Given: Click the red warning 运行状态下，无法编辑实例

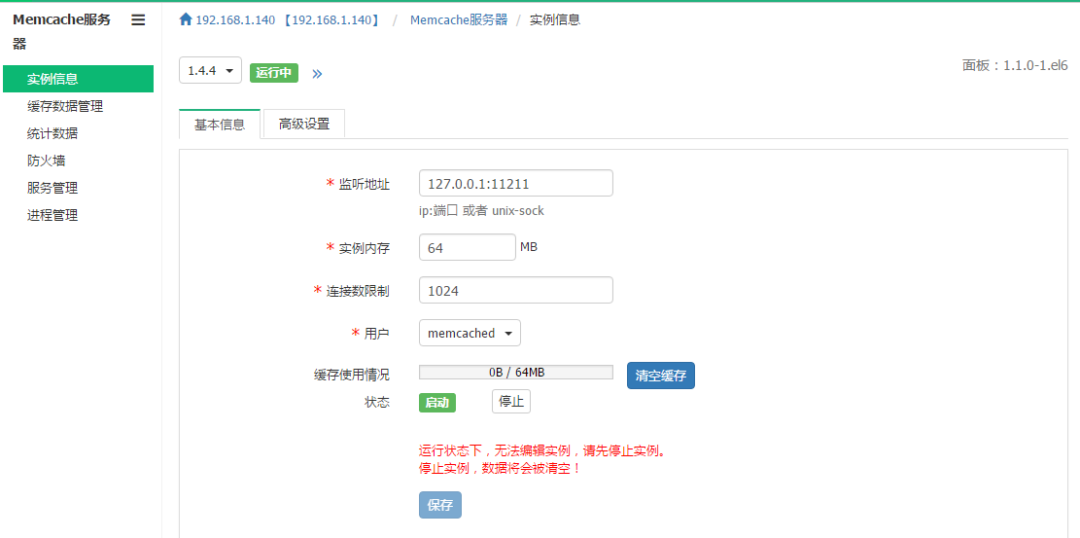Looking at the screenshot, I should (x=542, y=451).
